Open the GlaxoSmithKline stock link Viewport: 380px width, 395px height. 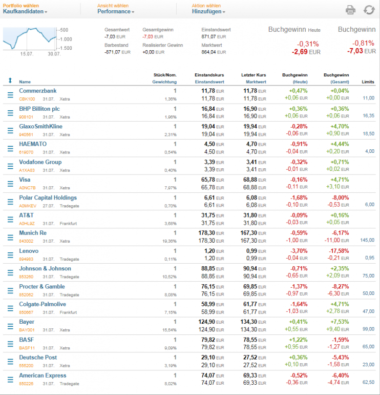pyautogui.click(x=41, y=127)
